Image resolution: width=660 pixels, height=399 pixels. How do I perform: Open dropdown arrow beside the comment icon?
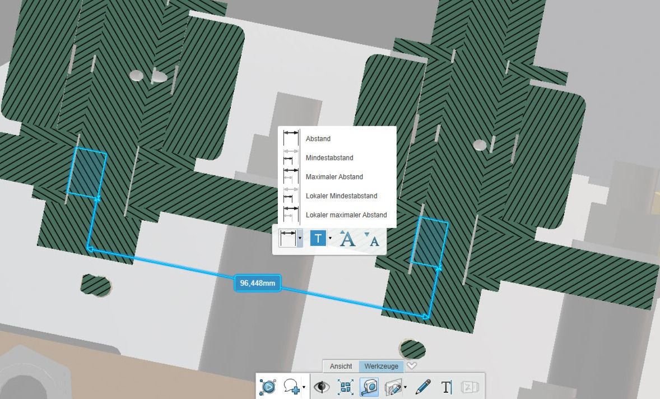(304, 387)
